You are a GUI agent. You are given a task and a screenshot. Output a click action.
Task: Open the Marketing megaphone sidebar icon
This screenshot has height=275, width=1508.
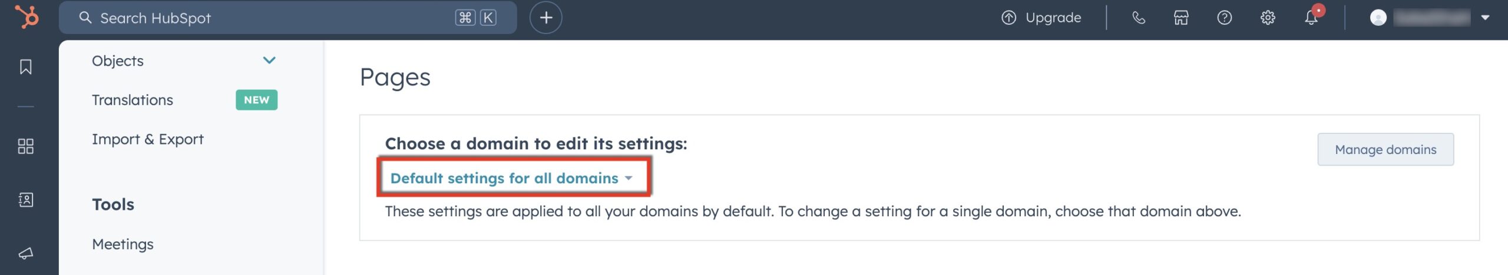pyautogui.click(x=26, y=253)
